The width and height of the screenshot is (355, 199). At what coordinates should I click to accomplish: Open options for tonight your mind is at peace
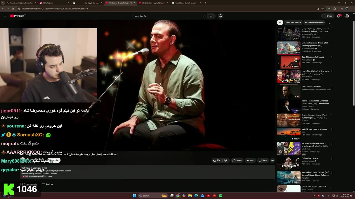pos(332,129)
